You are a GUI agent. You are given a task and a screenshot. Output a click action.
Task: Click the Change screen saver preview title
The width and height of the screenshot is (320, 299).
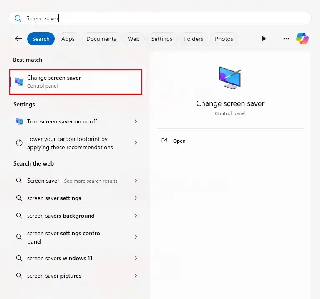230,103
